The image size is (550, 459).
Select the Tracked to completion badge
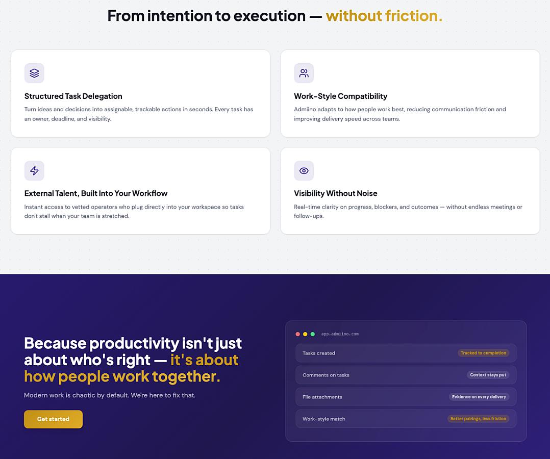(x=483, y=353)
